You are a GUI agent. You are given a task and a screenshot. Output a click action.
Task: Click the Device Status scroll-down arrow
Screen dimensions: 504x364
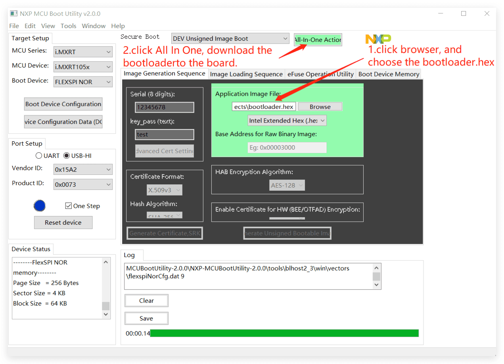pos(105,314)
